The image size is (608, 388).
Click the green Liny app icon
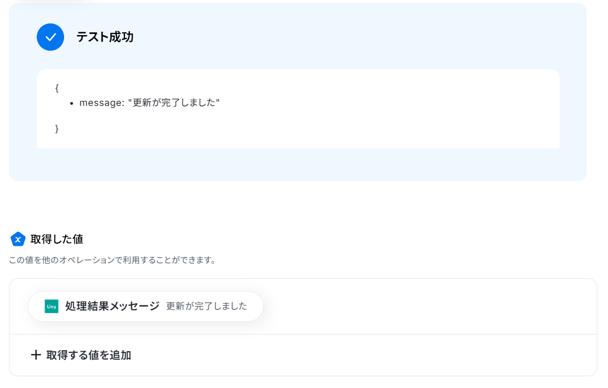point(52,306)
